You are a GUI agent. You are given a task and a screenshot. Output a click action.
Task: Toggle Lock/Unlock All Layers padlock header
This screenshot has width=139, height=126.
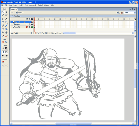[29, 19]
